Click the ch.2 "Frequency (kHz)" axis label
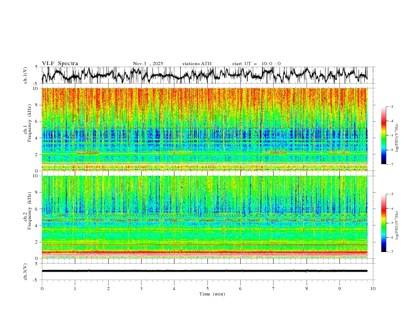Image resolution: width=420 pixels, height=324 pixels. pyautogui.click(x=29, y=211)
